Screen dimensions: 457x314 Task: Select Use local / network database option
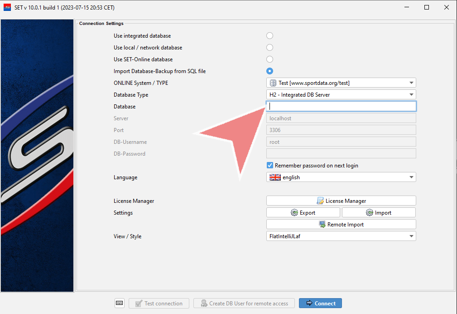[269, 48]
